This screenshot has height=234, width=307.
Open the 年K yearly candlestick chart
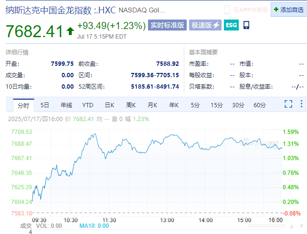point(174,105)
